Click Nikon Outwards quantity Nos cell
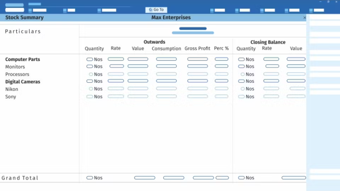 pos(96,89)
